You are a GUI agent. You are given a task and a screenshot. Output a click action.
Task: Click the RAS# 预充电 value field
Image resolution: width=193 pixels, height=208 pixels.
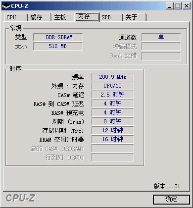[112, 112]
